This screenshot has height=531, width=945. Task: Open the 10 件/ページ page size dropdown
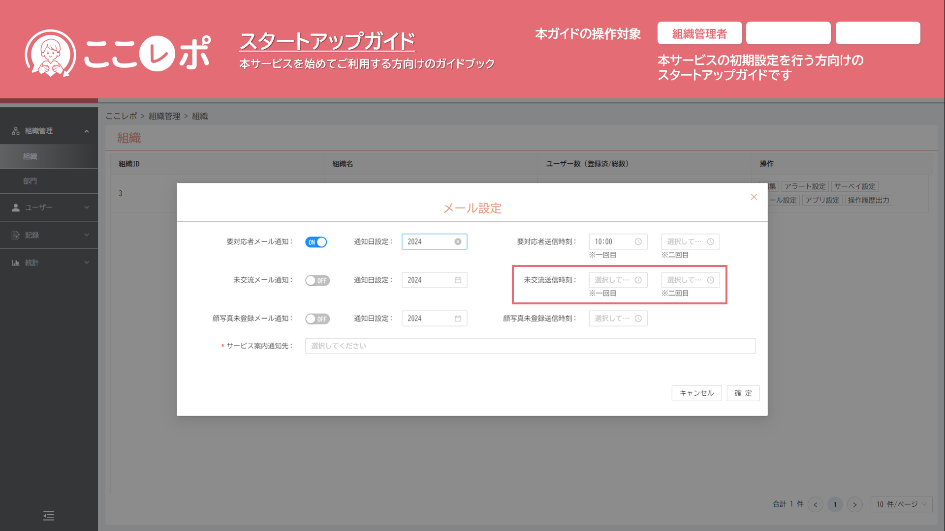[901, 504]
